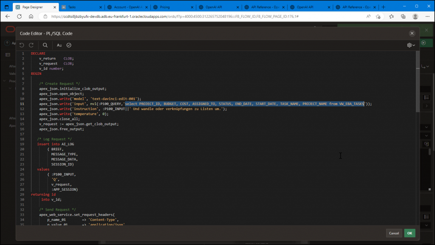The width and height of the screenshot is (435, 245).
Task: Click 'returning id' on line 29
Action: coord(43,194)
